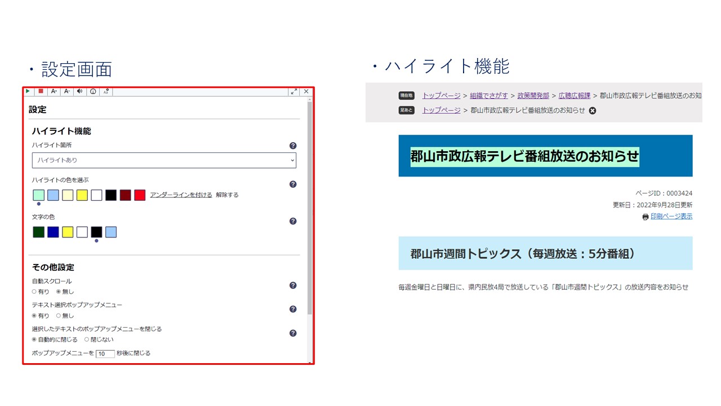
Task: Open the ハイライトあり dropdown
Action: (x=164, y=160)
